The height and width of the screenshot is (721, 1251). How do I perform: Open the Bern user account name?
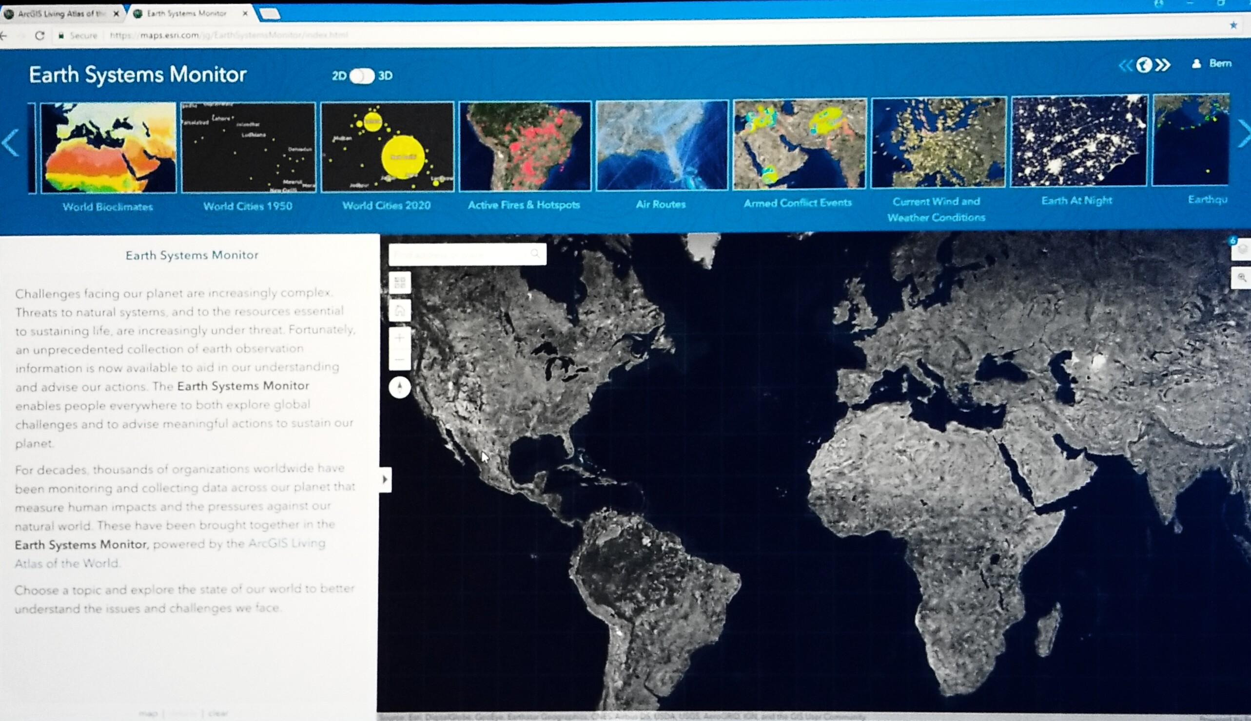tap(1220, 63)
